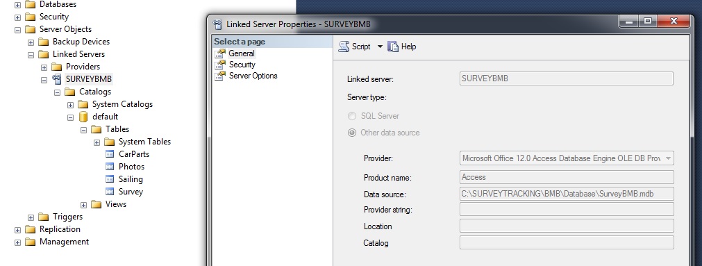Click the Help book icon
This screenshot has height=266, width=702.
click(x=393, y=47)
